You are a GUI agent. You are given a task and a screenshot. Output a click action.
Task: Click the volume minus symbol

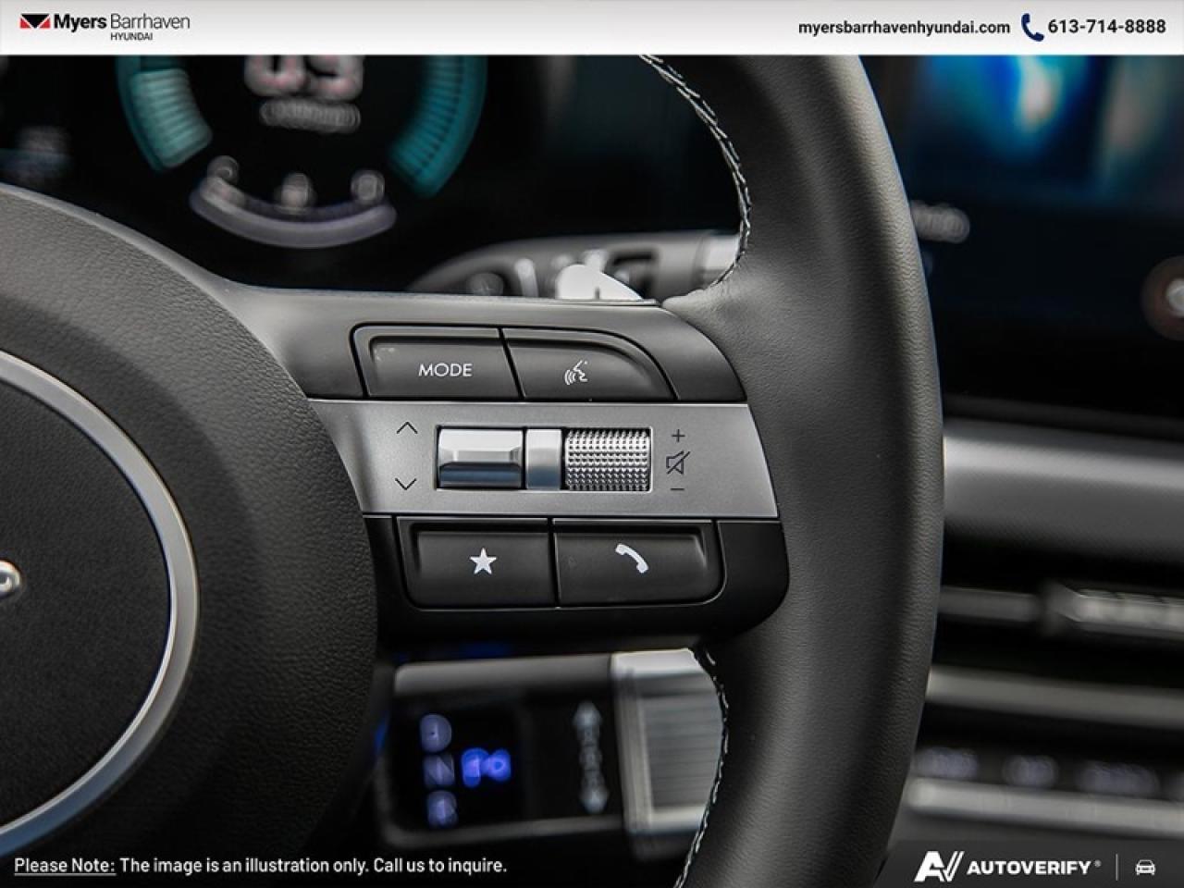(678, 488)
